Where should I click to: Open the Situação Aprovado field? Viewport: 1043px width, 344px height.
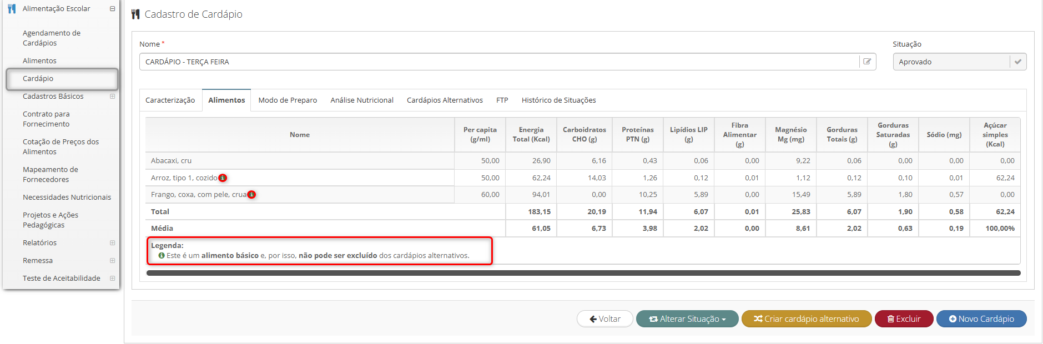(x=959, y=62)
